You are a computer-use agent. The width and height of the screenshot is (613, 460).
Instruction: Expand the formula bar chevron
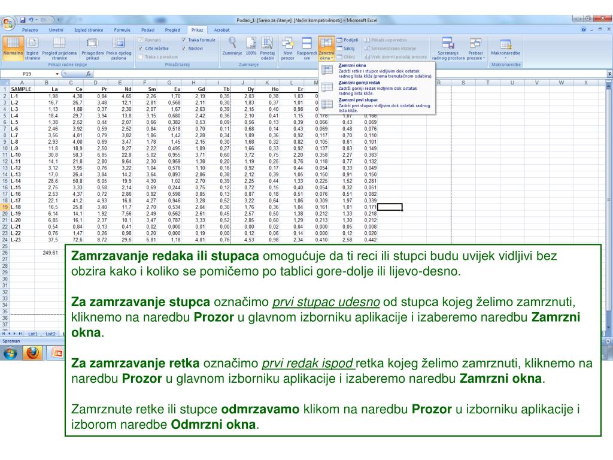609,74
